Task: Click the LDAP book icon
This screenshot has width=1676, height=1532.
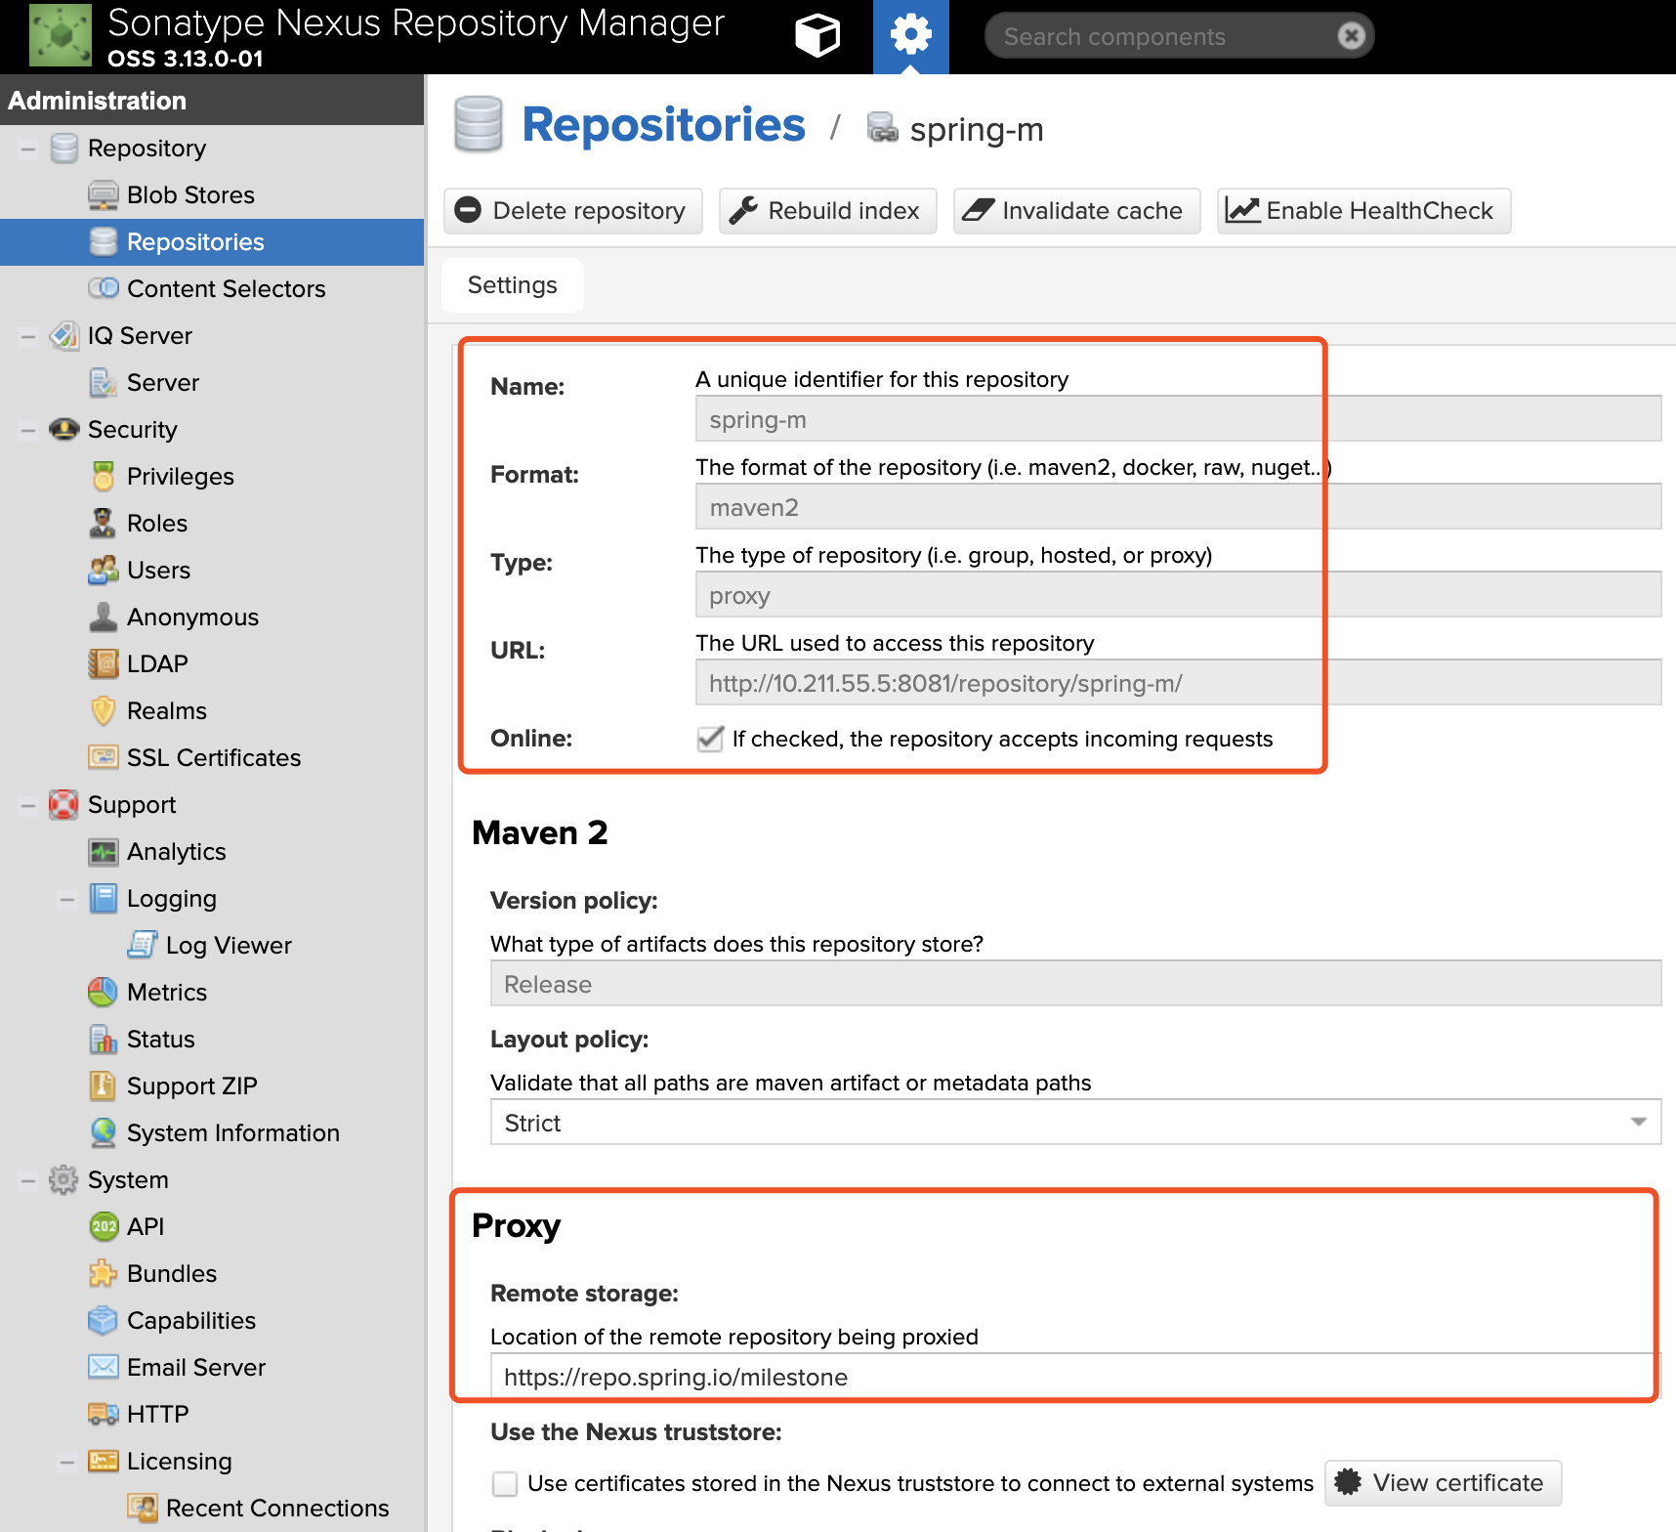Action: (x=103, y=664)
